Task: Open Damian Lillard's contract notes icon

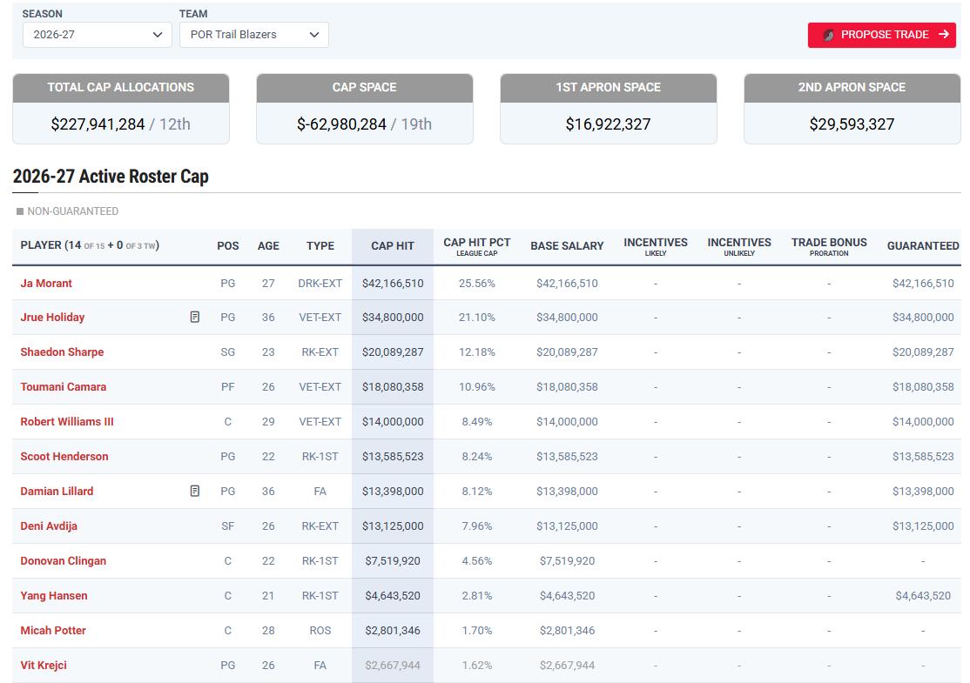Action: click(194, 491)
